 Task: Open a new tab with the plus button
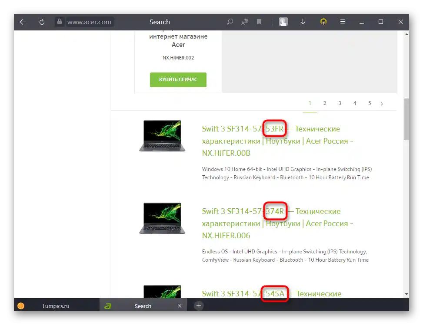199,306
